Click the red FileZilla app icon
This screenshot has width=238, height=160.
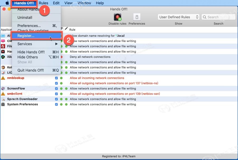click(3, 46)
